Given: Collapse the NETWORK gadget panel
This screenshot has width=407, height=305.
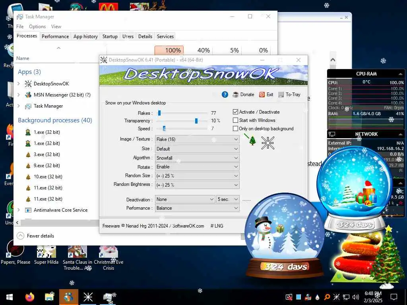Looking at the screenshot, I should click(400, 134).
